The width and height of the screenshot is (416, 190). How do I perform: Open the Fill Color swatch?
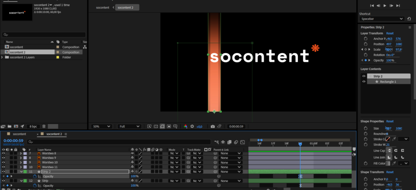(388, 163)
